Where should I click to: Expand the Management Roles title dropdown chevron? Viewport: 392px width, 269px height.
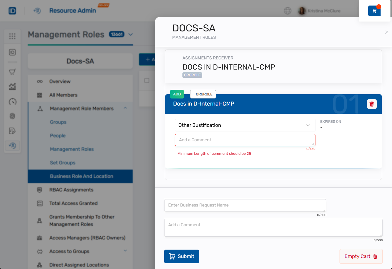[x=131, y=34]
